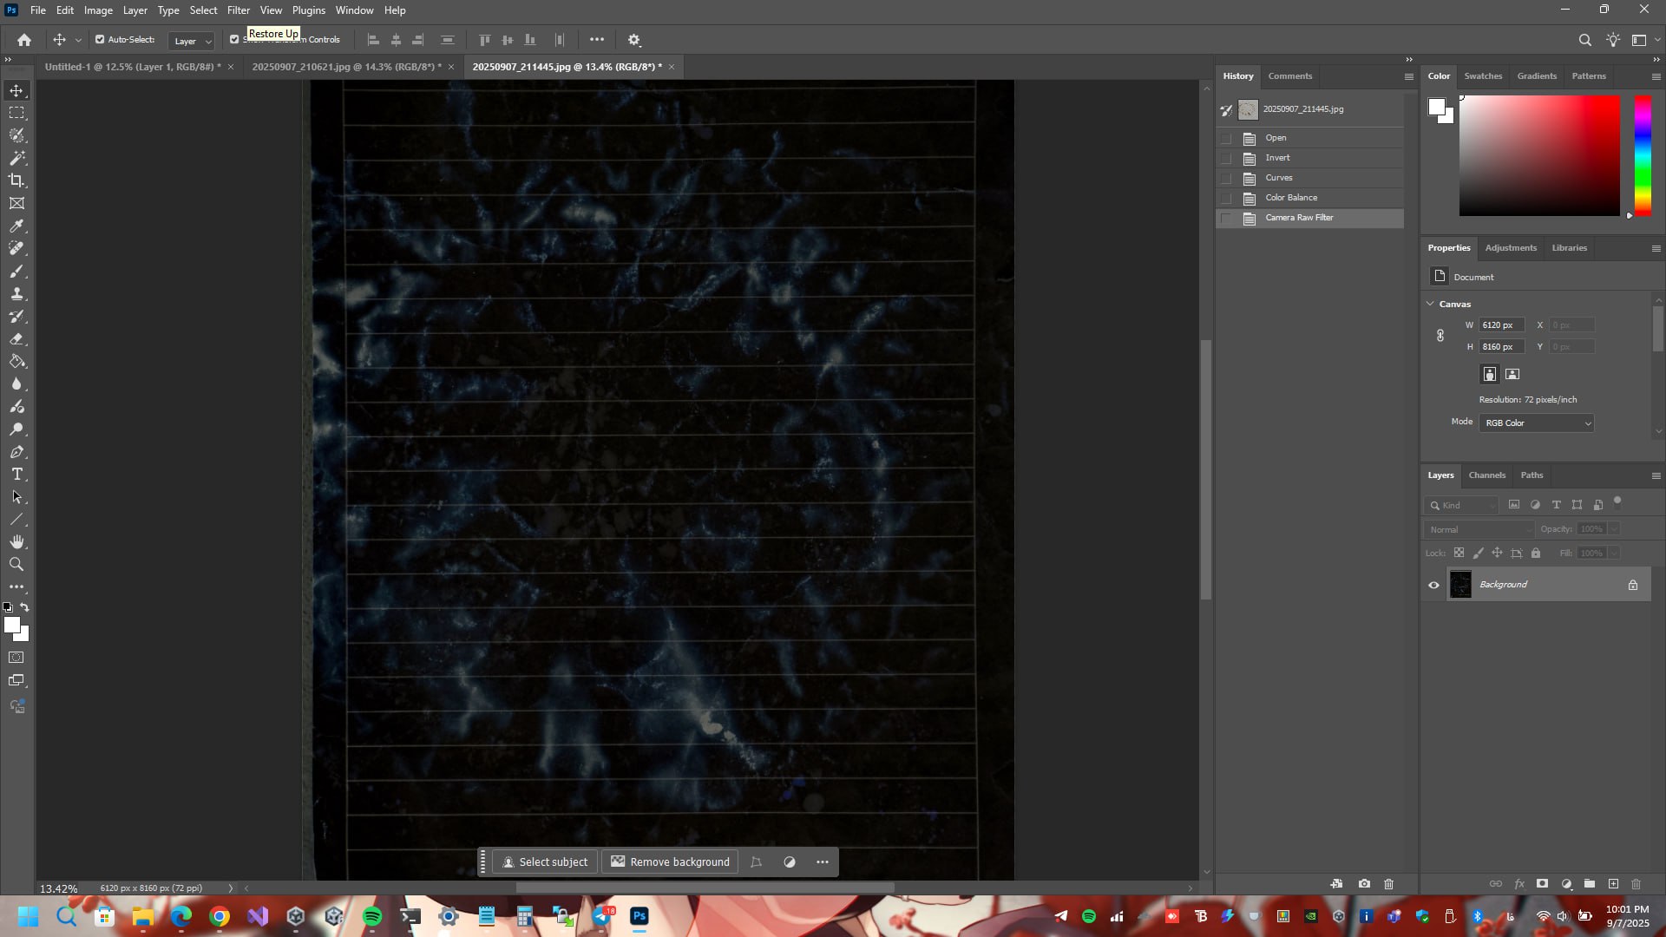Click the Select subject button
This screenshot has width=1666, height=937.
click(545, 862)
